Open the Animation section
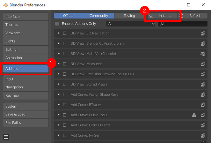Screen dimensions: 211x143 (26, 58)
